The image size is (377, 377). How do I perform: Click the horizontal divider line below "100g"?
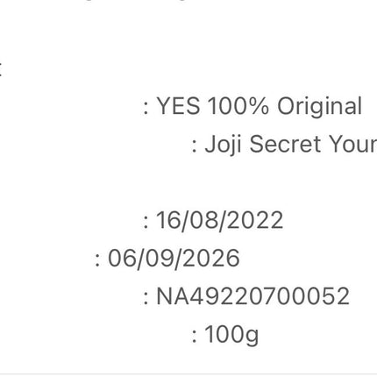[188, 373]
